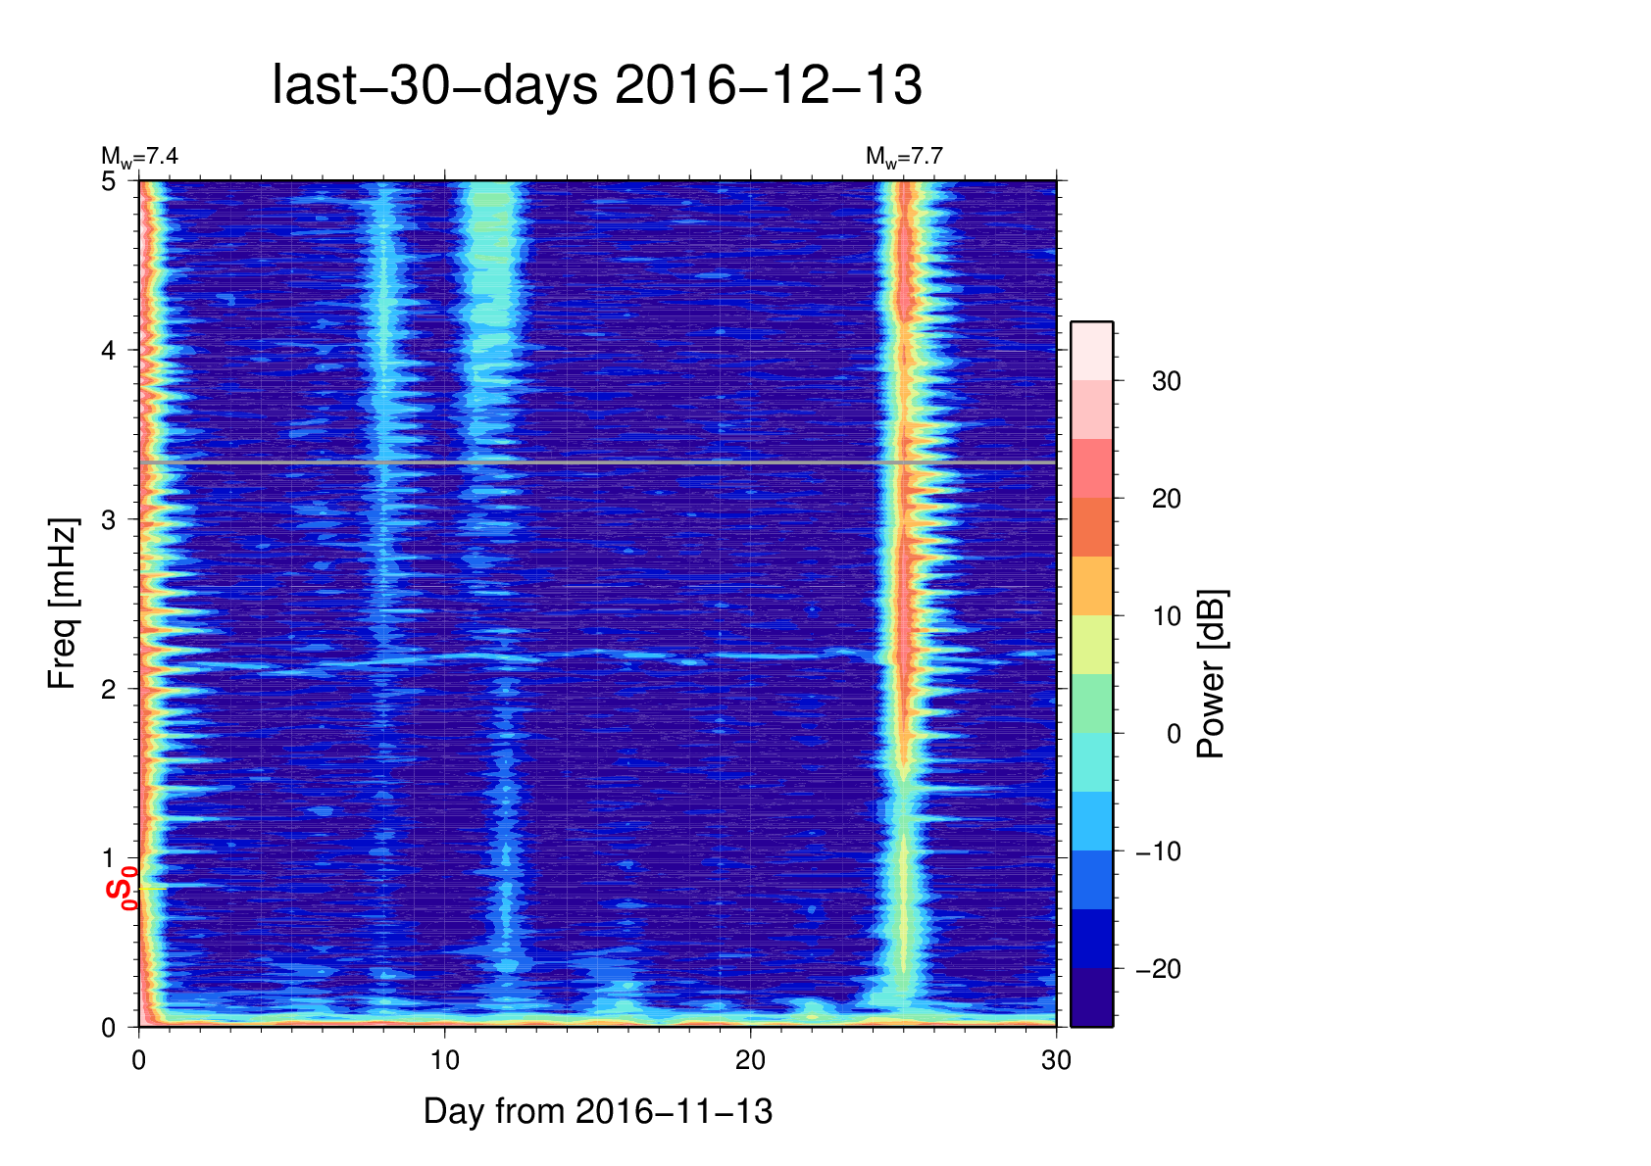The width and height of the screenshot is (1651, 1166).
Task: Click the x-axis tick label 10
Action: coord(444,1060)
